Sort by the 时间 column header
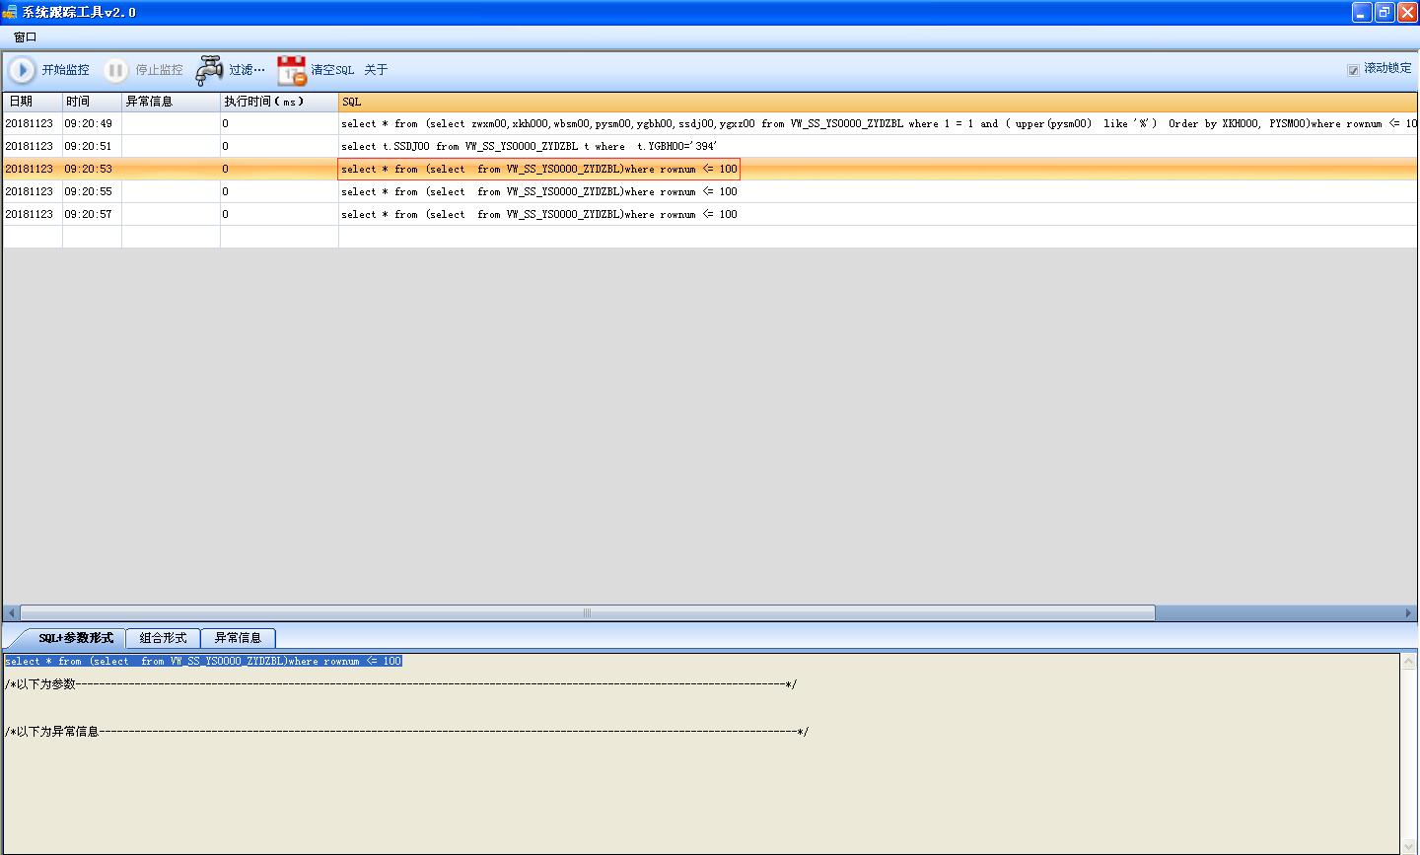The image size is (1420, 855). pyautogui.click(x=92, y=102)
